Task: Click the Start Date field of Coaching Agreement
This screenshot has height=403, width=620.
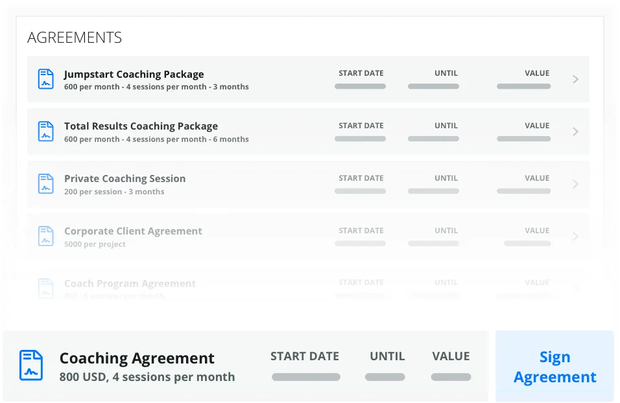Action: click(305, 377)
